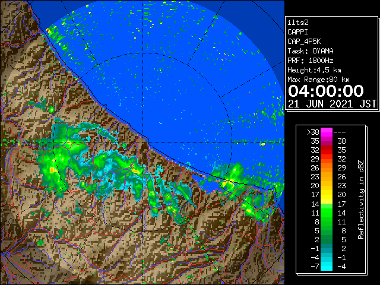Click the '-7' legend label
The width and height of the screenshot is (380, 285).
[315, 267]
